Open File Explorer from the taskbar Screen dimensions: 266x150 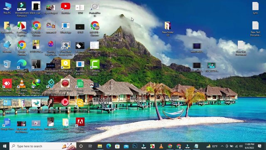pyautogui.click(x=100, y=146)
